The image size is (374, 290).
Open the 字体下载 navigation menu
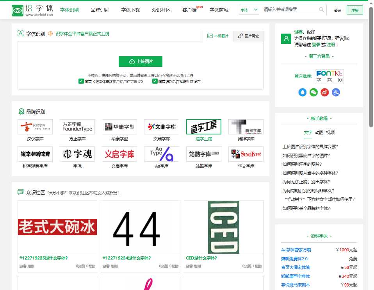130,10
